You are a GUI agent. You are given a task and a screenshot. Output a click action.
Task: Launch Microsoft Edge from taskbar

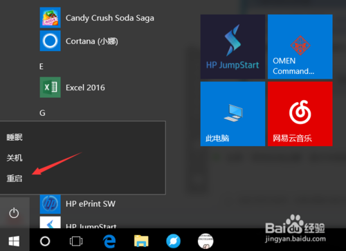pyautogui.click(x=109, y=241)
